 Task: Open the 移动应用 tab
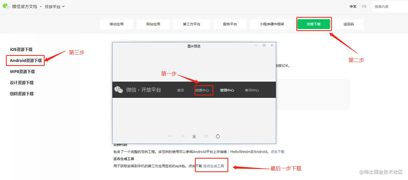click(117, 24)
